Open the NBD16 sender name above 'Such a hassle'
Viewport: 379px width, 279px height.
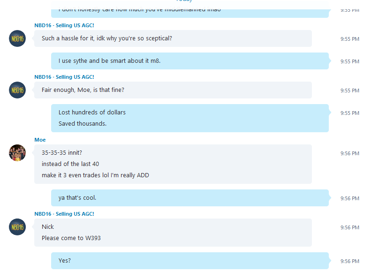[64, 25]
